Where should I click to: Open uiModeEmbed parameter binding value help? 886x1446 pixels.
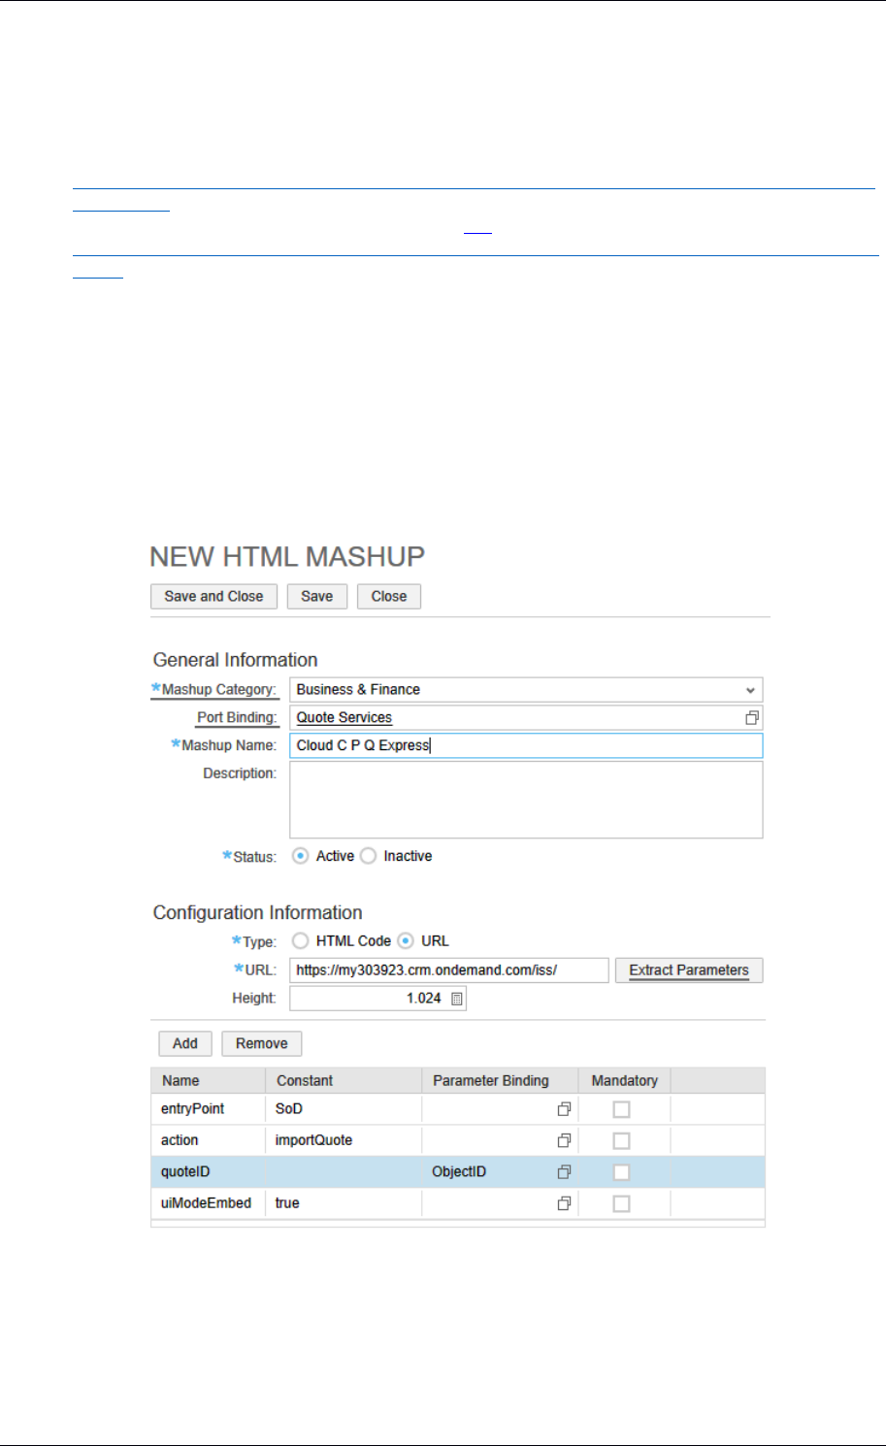coord(564,1203)
